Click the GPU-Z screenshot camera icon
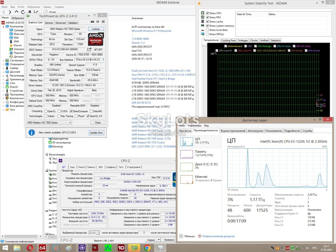The width and height of the screenshot is (336, 252). (92, 22)
